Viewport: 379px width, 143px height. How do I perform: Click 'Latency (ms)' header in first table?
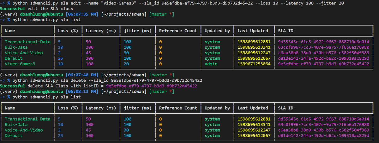coord(101,31)
